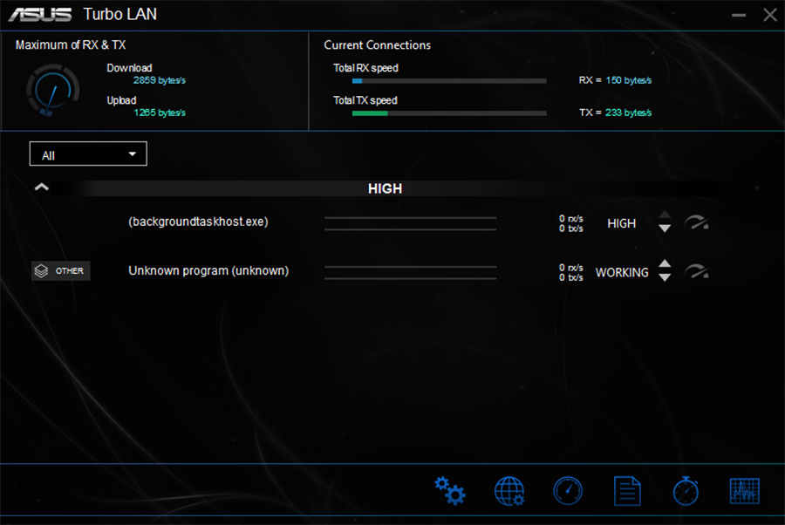Open the settings gears icon
This screenshot has height=525, width=785.
tap(449, 491)
